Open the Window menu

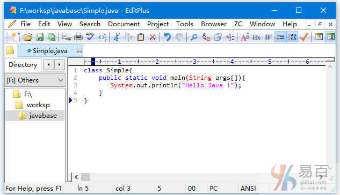click(262, 24)
